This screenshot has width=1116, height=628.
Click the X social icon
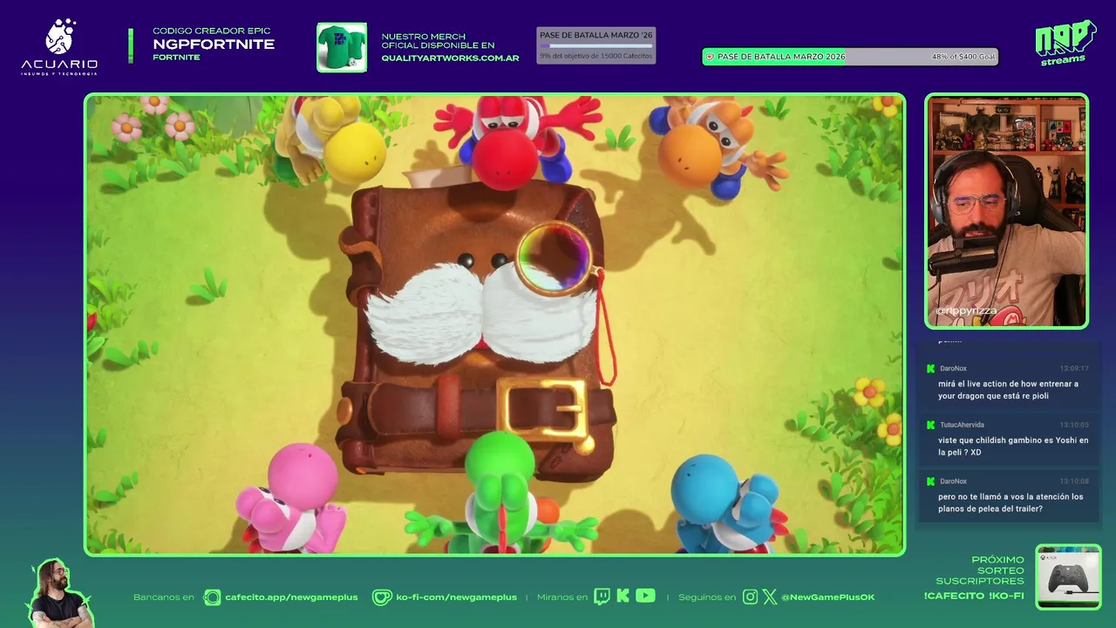770,597
